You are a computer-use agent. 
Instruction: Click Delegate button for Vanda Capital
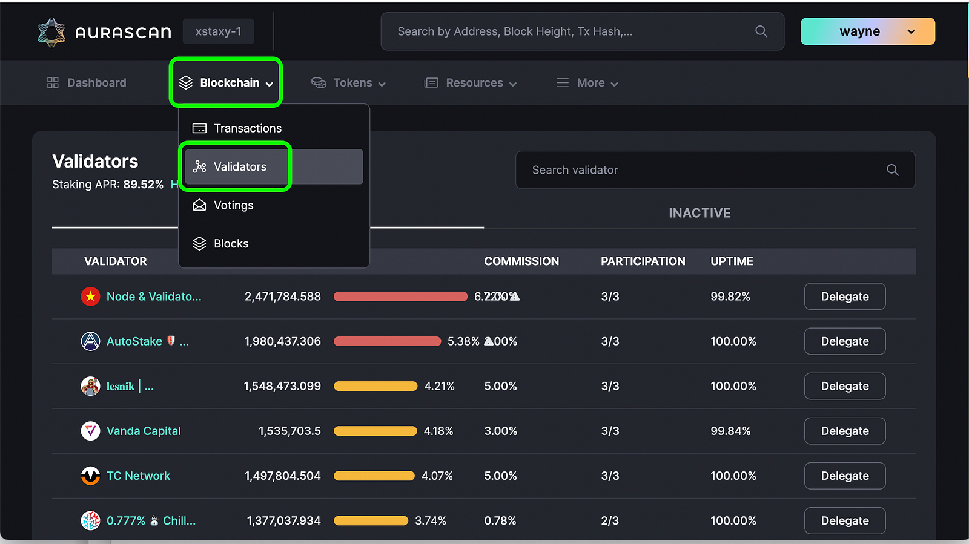pyautogui.click(x=844, y=431)
